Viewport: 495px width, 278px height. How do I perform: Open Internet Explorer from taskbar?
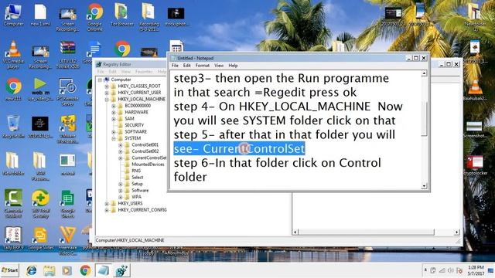click(31, 270)
